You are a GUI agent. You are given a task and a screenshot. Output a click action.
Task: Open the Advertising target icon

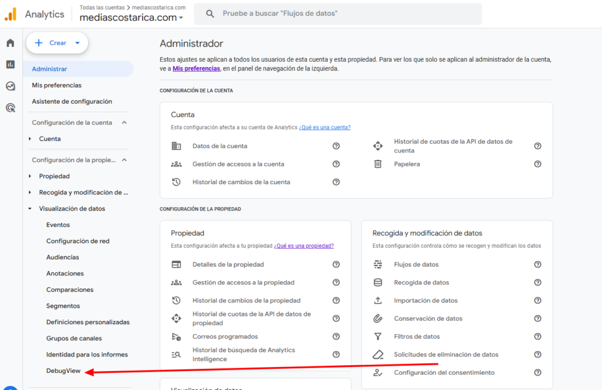tap(10, 108)
